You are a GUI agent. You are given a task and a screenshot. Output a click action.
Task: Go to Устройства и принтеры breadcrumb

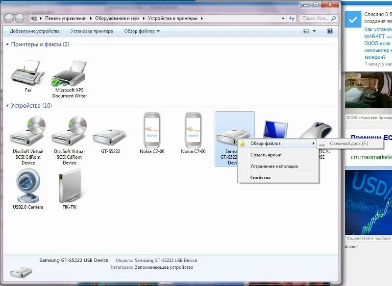tap(173, 18)
